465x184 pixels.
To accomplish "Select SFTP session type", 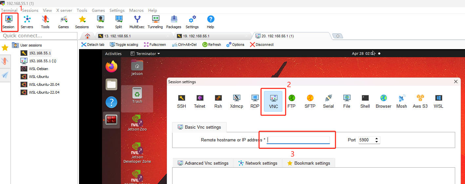I will coord(310,101).
